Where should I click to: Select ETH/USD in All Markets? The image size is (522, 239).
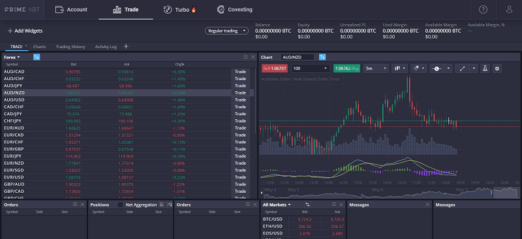(303, 227)
